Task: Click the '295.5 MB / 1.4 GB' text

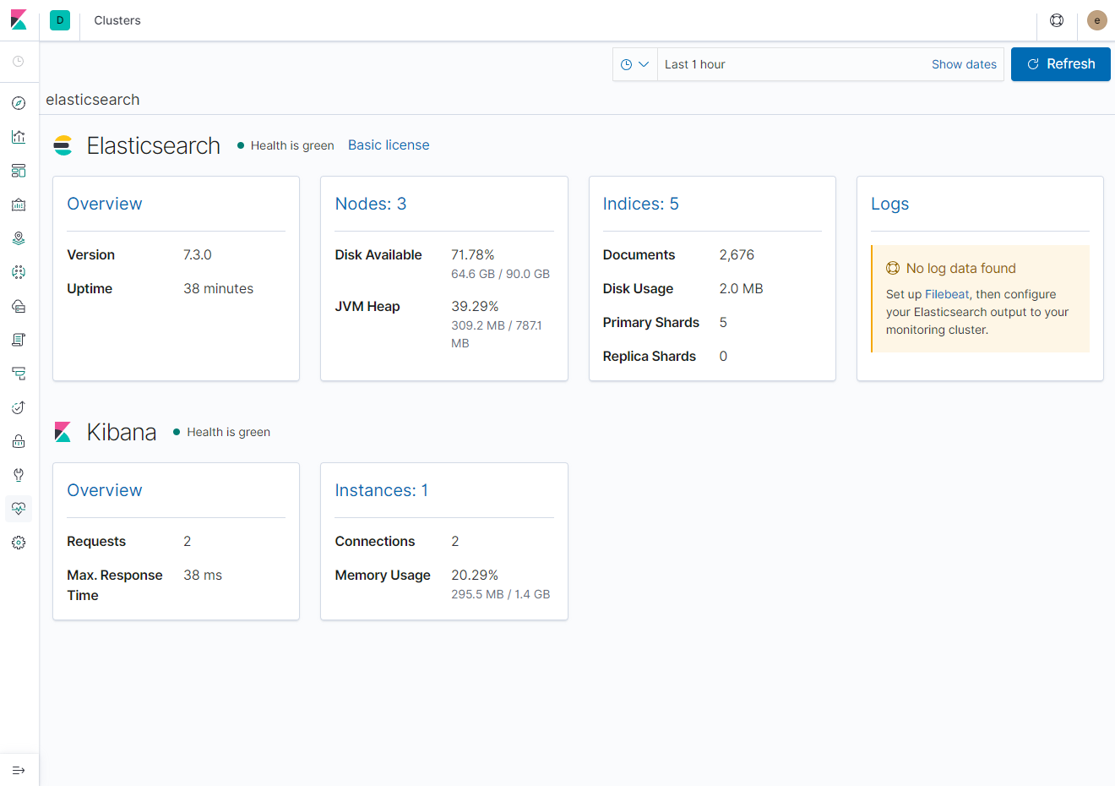Action: click(500, 594)
